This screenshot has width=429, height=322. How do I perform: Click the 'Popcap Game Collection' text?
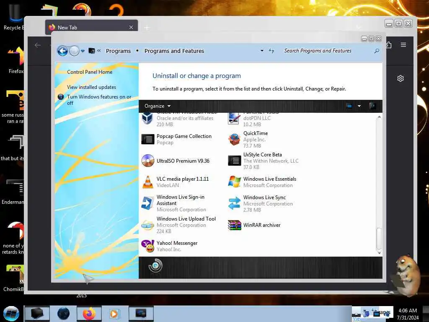[x=184, y=136]
